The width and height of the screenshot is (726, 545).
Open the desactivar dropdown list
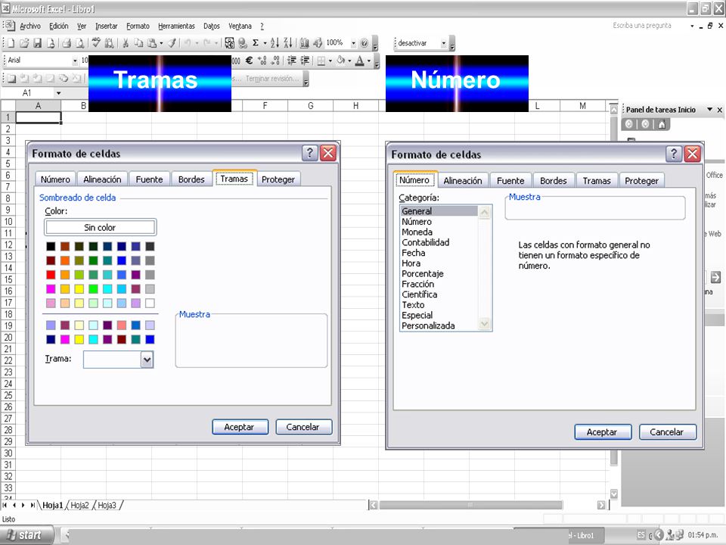click(x=444, y=43)
